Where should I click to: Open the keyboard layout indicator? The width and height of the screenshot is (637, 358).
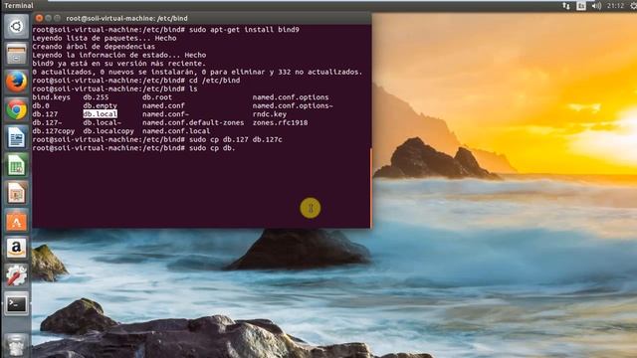(581, 6)
